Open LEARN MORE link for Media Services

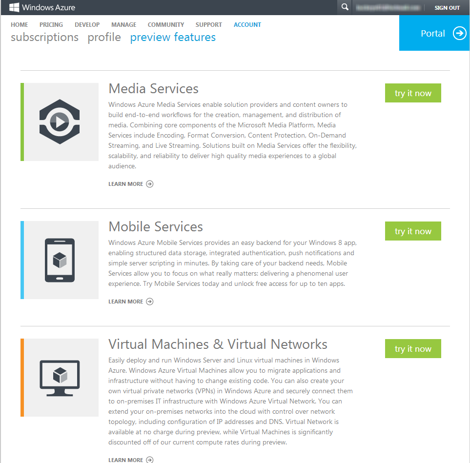pos(125,184)
